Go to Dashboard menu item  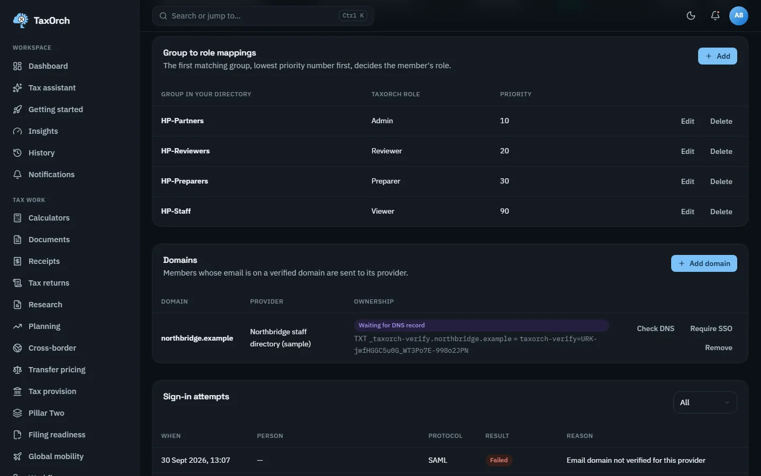48,66
